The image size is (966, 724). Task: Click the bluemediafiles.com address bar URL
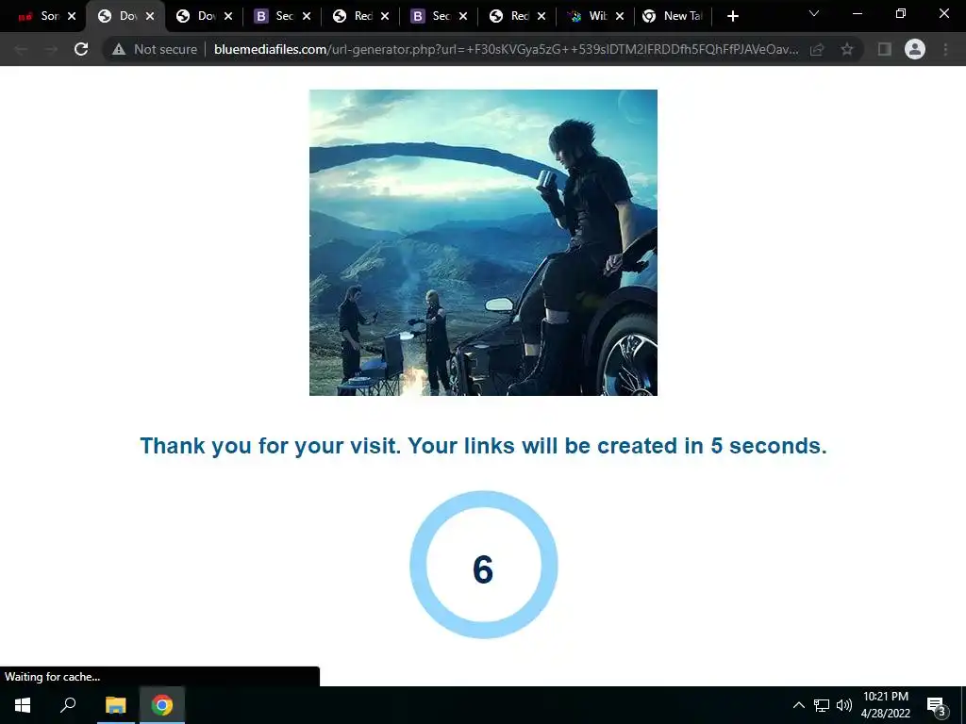coord(506,49)
